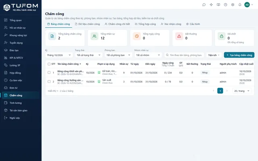Go to Tổng quan in sidebar

(x=21, y=20)
